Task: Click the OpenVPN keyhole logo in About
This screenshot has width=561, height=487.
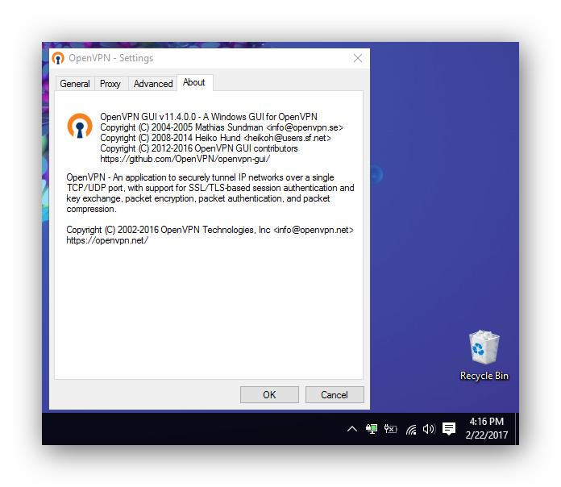Action: [x=80, y=126]
